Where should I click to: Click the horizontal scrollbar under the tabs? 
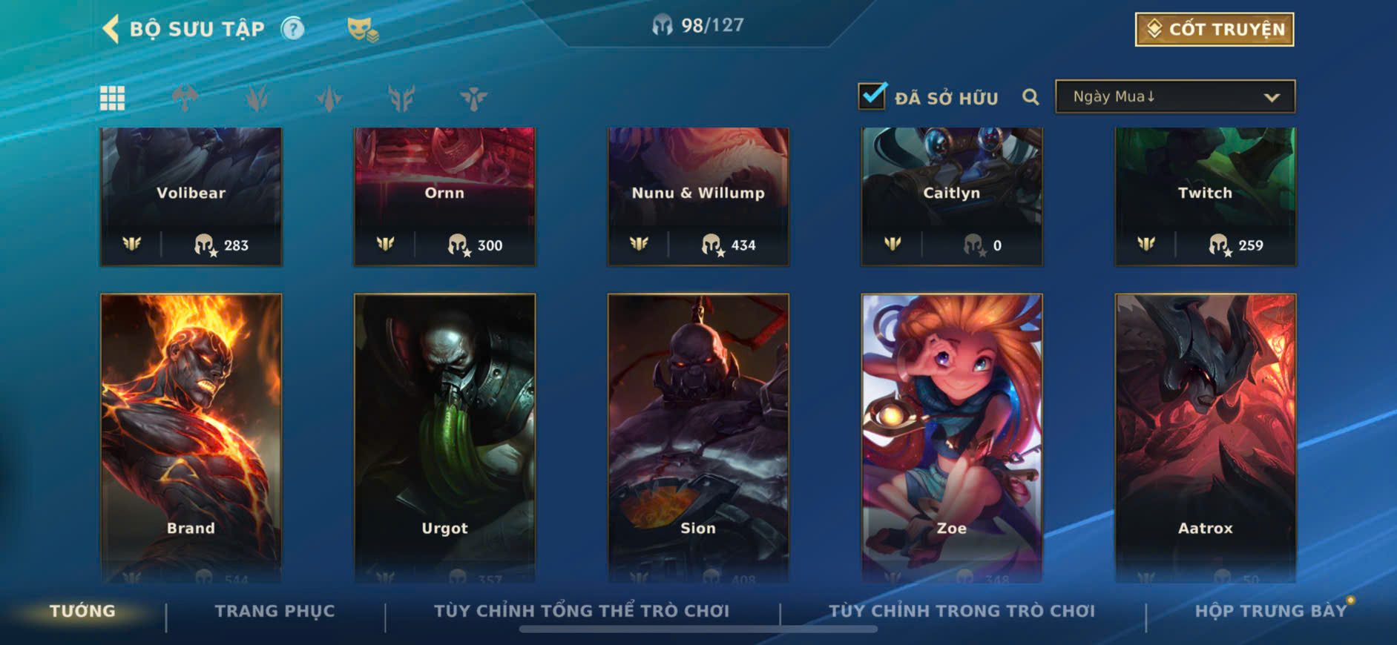[698, 629]
